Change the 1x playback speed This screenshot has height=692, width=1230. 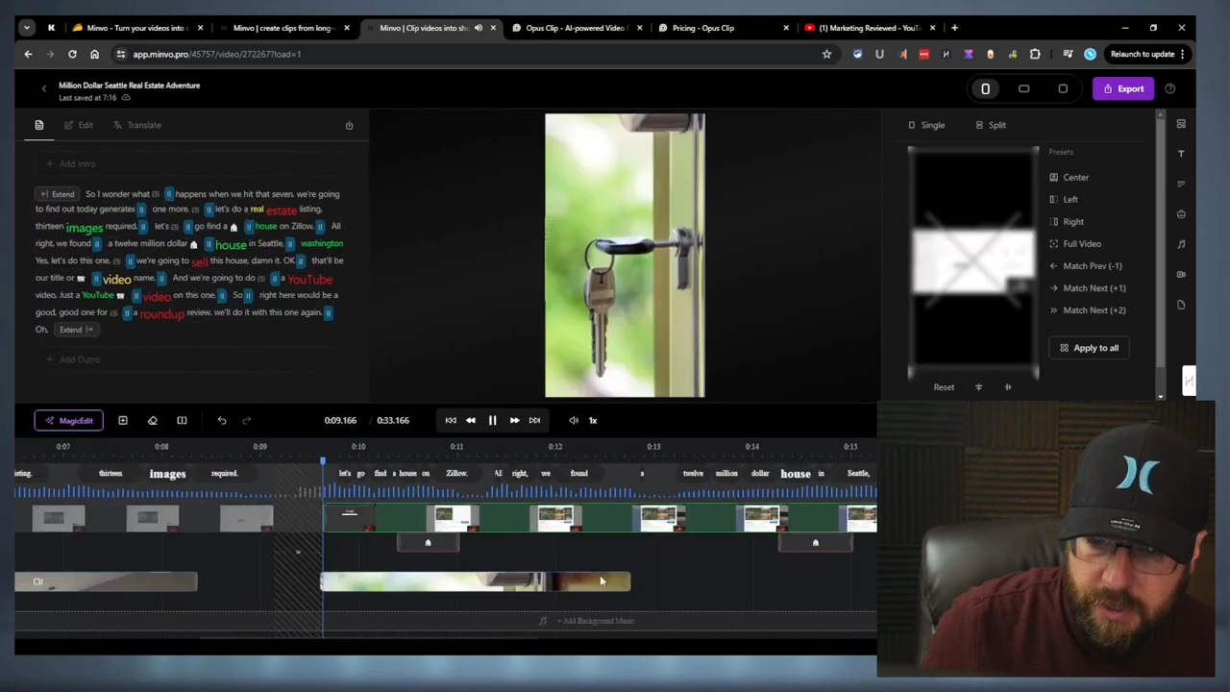[x=593, y=420]
